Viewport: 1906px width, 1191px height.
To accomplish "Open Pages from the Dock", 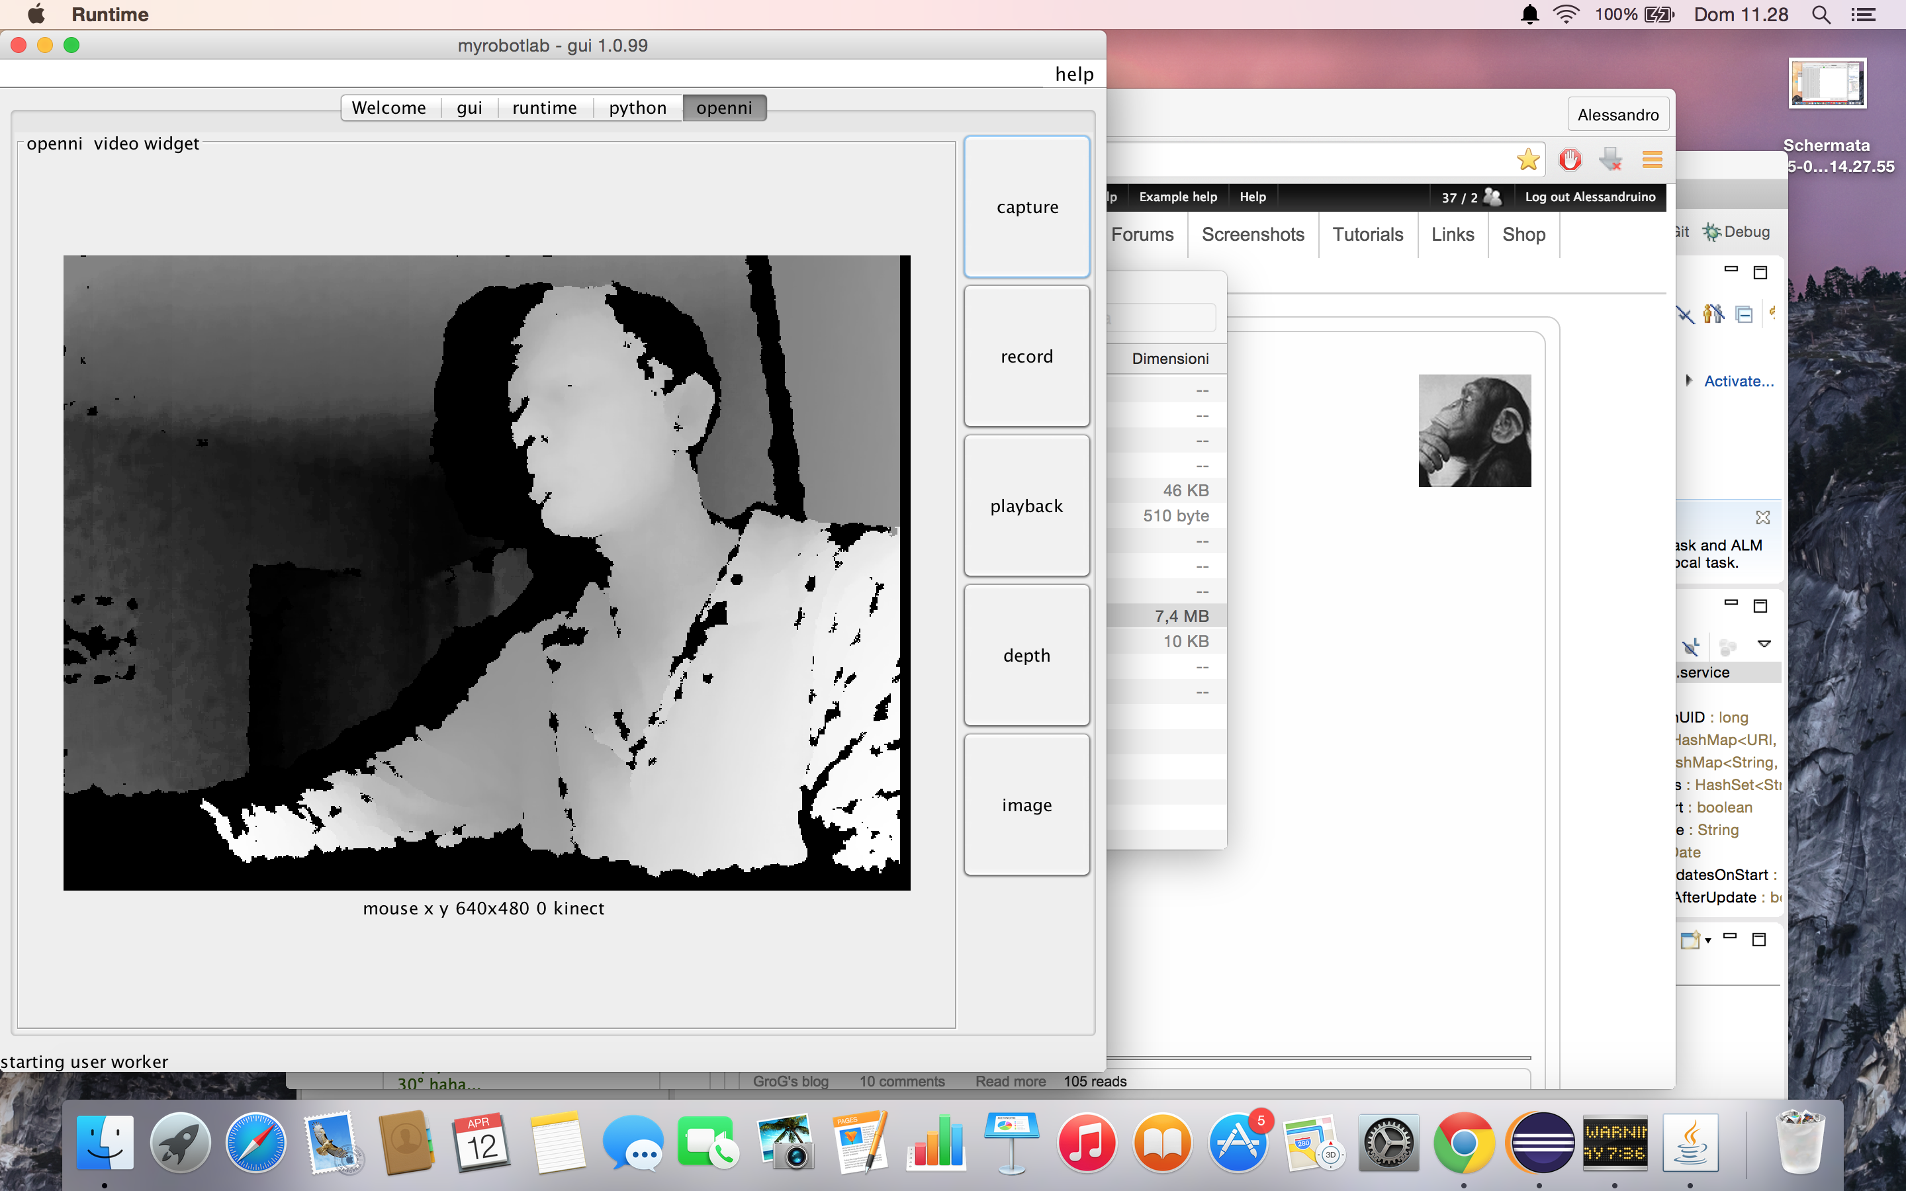I will 860,1143.
